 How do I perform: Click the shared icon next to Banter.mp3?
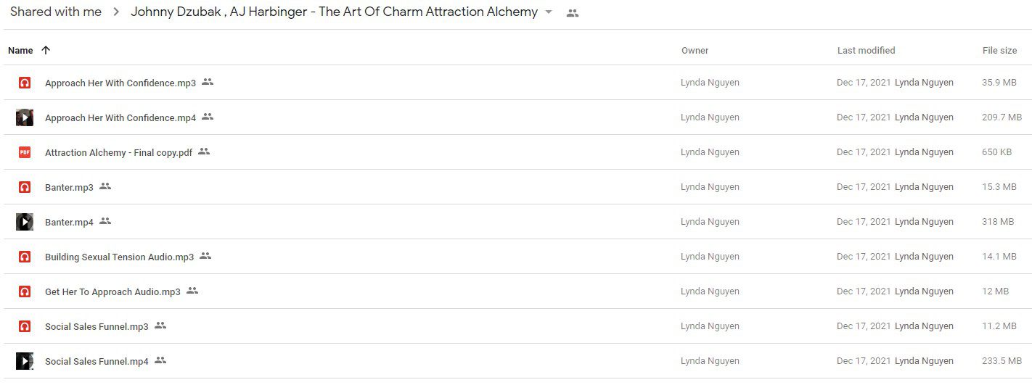(x=105, y=186)
